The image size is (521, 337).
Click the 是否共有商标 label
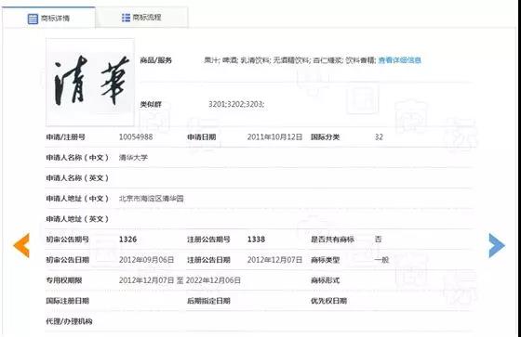(332, 240)
